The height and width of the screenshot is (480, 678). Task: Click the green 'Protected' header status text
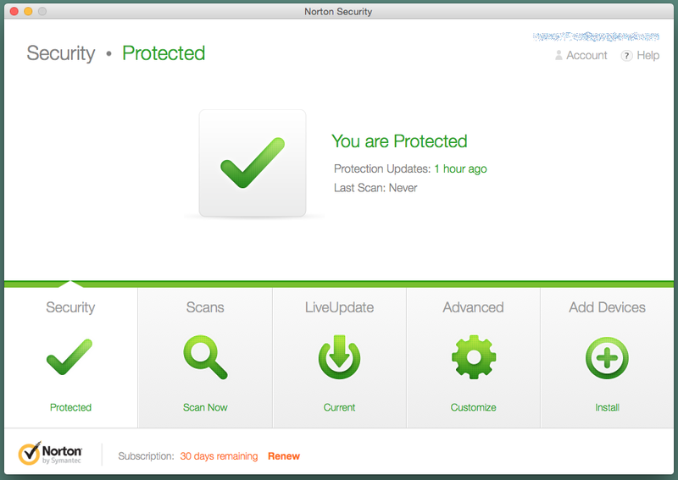(164, 53)
